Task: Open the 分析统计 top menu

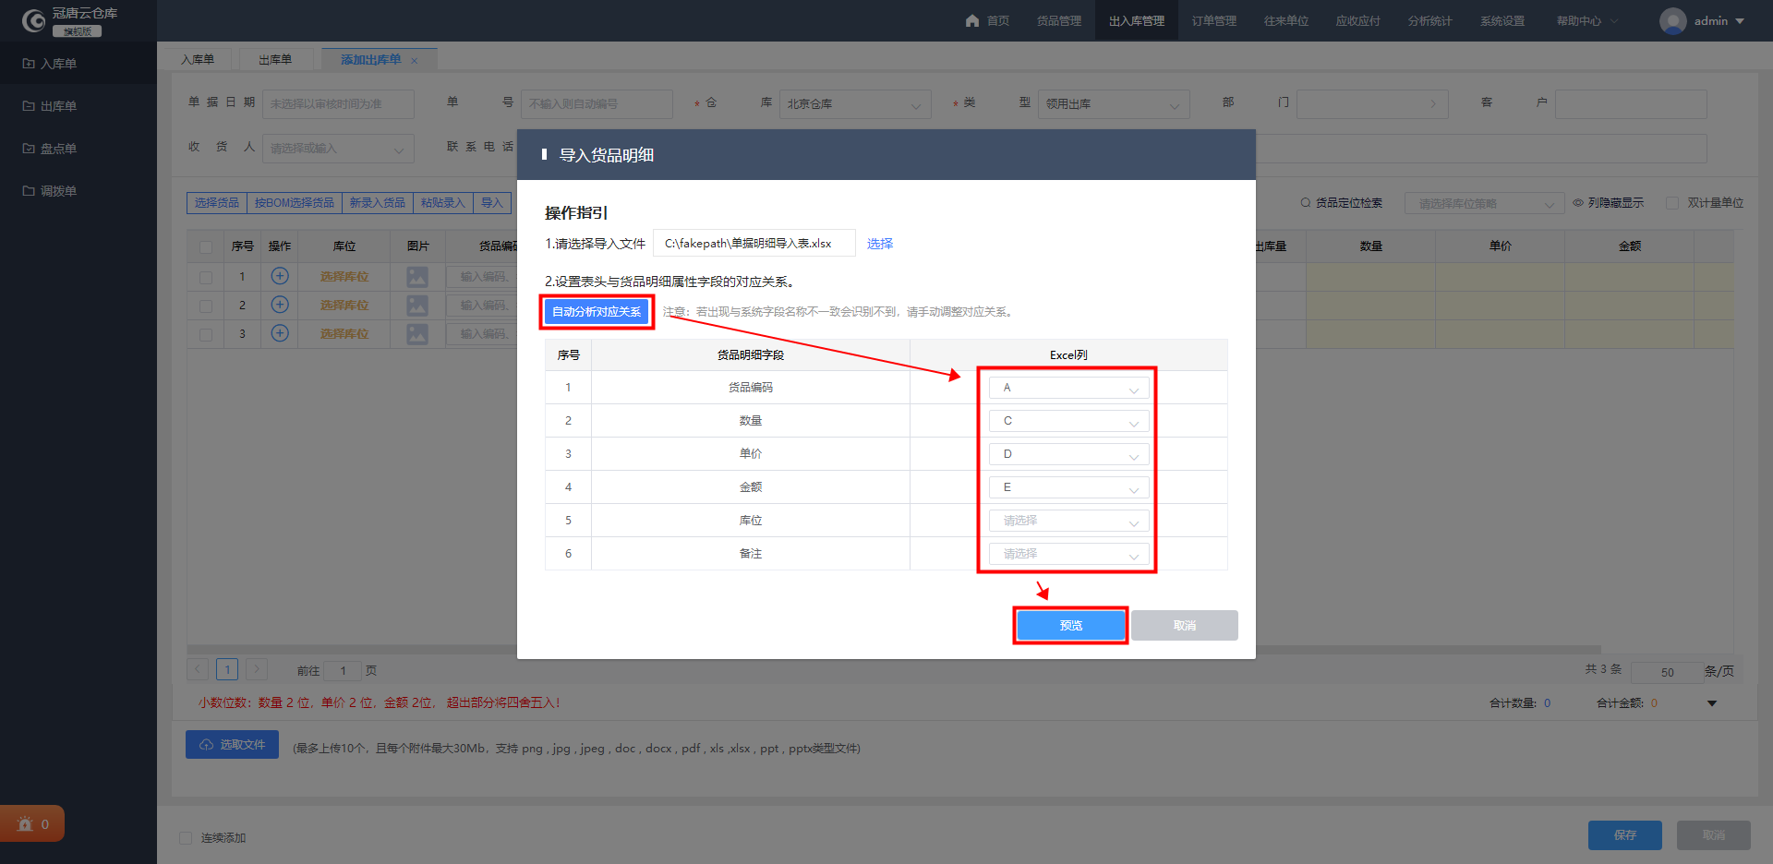Action: 1430,20
